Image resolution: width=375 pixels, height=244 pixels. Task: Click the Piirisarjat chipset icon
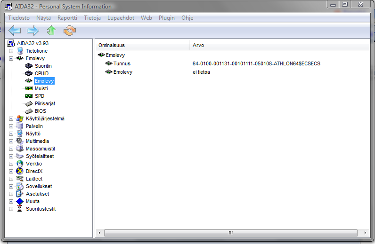click(x=29, y=103)
